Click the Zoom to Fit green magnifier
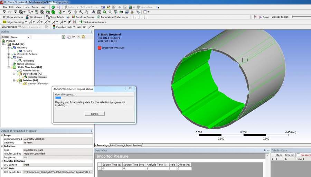This screenshot has width=311, height=177. 104,12
